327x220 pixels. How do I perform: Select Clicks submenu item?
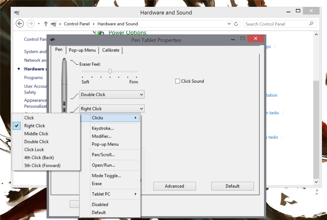[110, 118]
